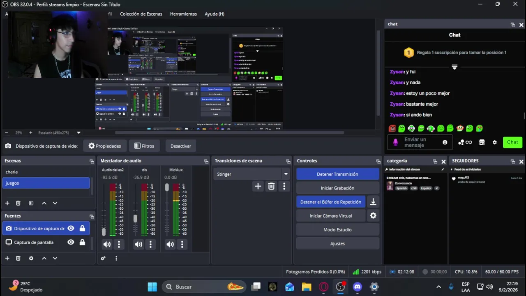The image size is (526, 296).
Task: Click Detener el Búfer de Repetición
Action: [331, 202]
